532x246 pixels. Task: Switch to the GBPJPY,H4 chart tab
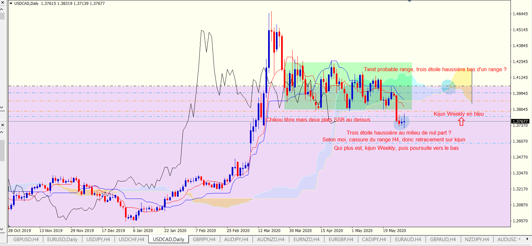click(204, 240)
